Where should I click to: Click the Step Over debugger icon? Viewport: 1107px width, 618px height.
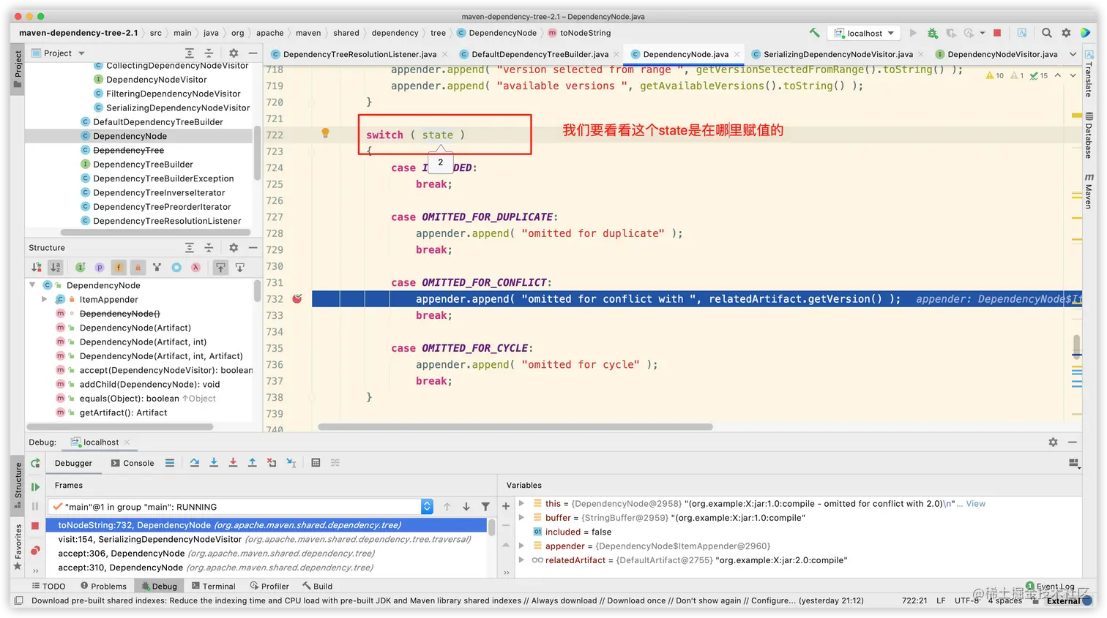pyautogui.click(x=195, y=463)
